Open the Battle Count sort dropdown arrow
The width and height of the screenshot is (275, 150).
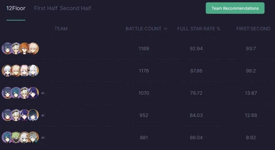click(x=165, y=29)
